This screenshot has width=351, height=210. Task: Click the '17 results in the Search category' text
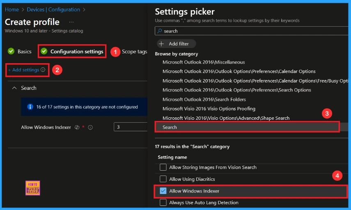pyautogui.click(x=192, y=147)
